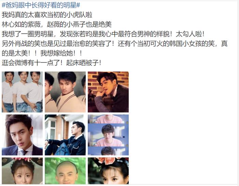This screenshot has width=239, height=186.
Task: Open thumbnail of three men in white shirts
Action: click(22, 92)
